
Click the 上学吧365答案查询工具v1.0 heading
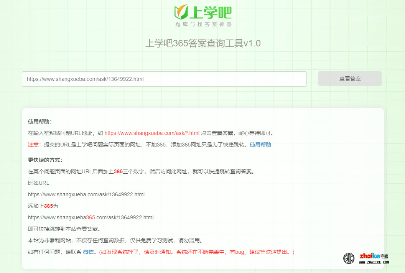(203, 43)
